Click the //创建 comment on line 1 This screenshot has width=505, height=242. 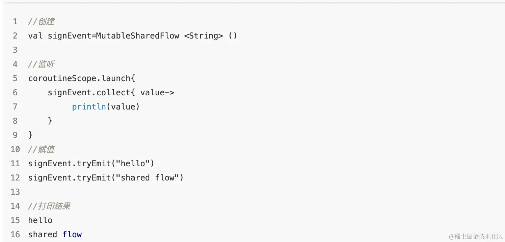[x=41, y=22]
